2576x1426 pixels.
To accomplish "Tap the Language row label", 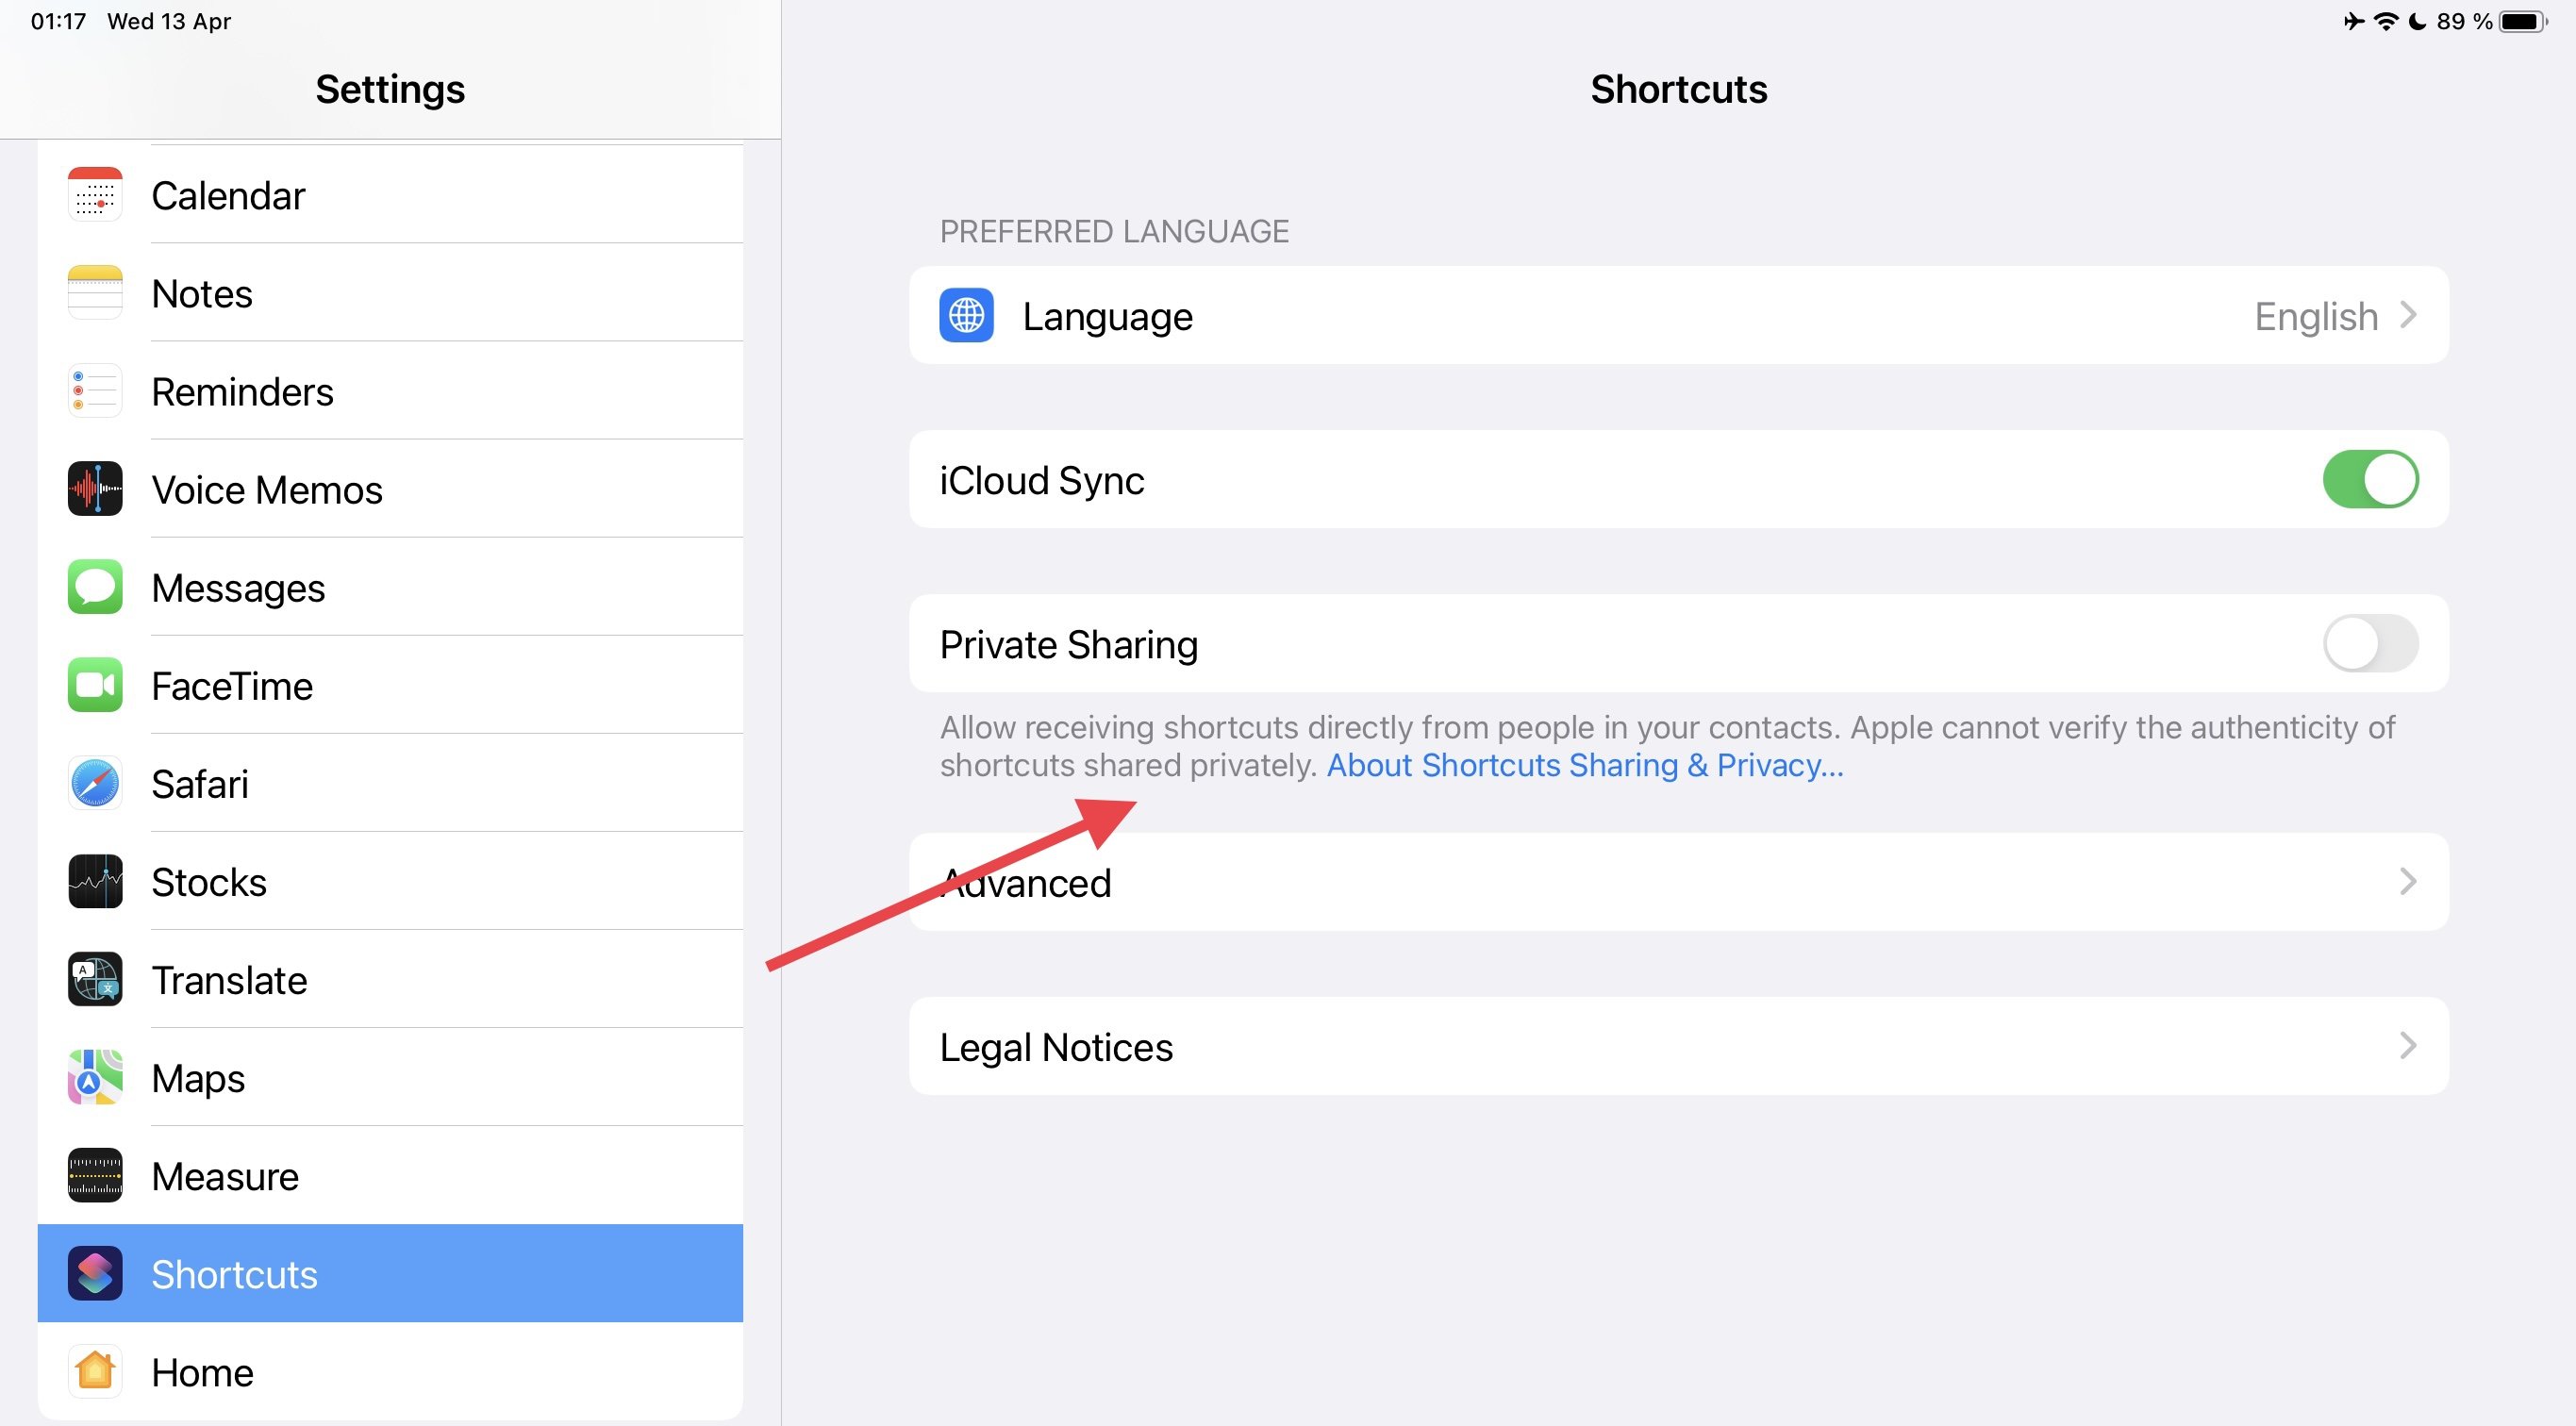I will pyautogui.click(x=1107, y=316).
